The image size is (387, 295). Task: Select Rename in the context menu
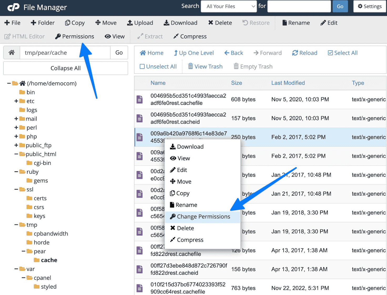point(186,205)
